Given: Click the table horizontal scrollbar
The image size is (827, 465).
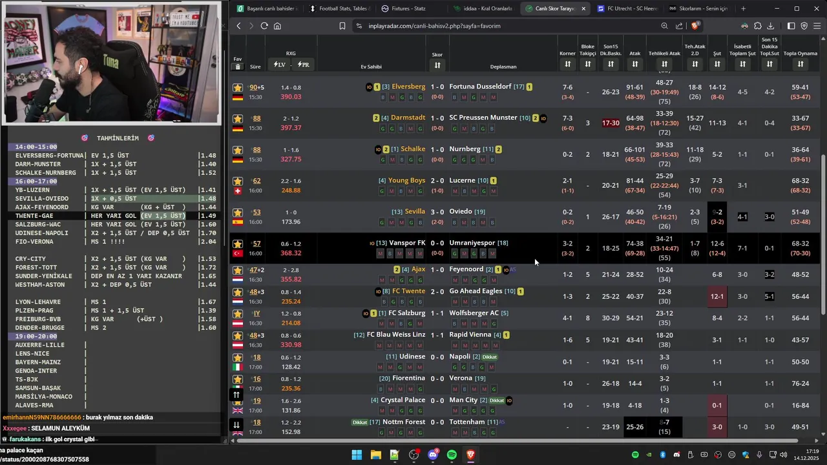Looking at the screenshot, I should pos(517,441).
